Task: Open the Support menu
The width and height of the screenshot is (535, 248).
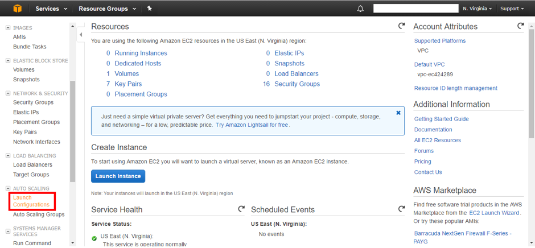Action: [x=512, y=9]
